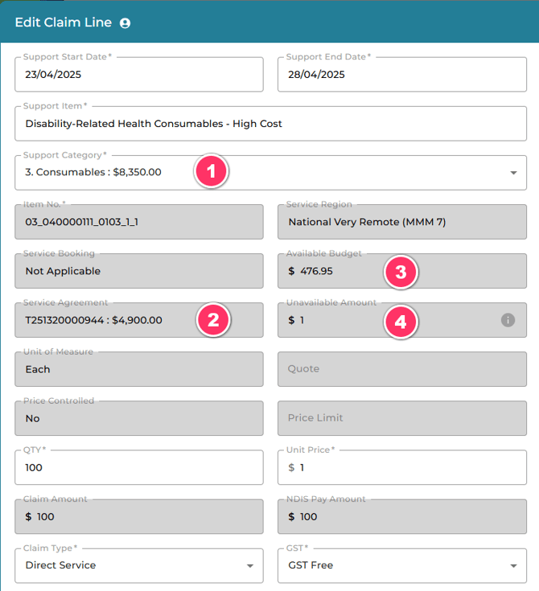Click the red marker numbered 4
The height and width of the screenshot is (591, 539).
(401, 322)
